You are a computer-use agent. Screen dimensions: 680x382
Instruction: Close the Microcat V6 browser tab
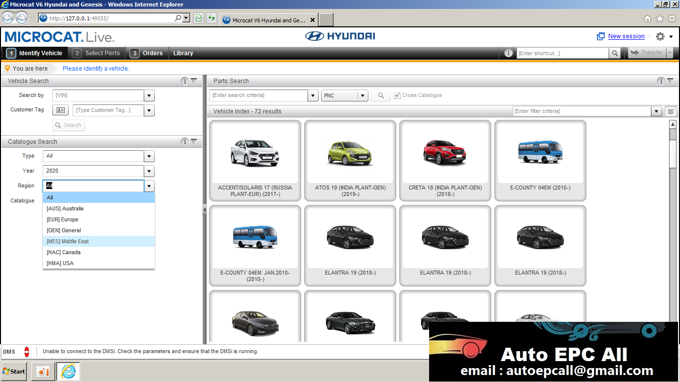coord(313,20)
